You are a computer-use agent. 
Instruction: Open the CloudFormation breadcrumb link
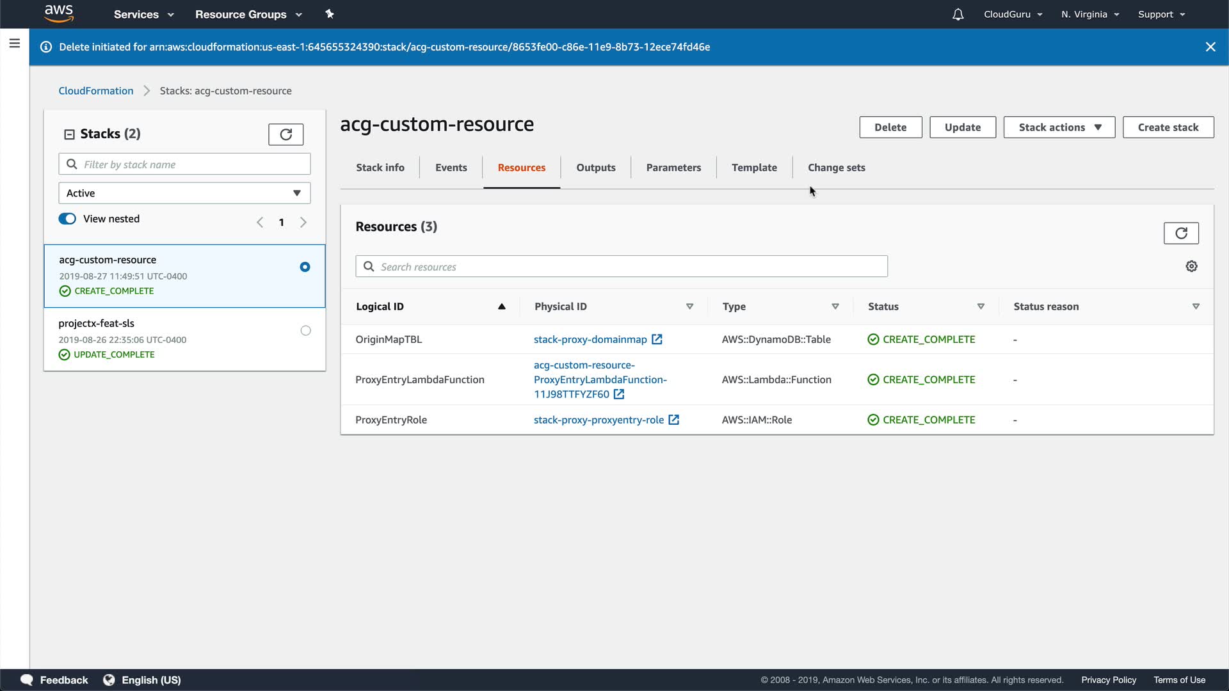coord(96,91)
